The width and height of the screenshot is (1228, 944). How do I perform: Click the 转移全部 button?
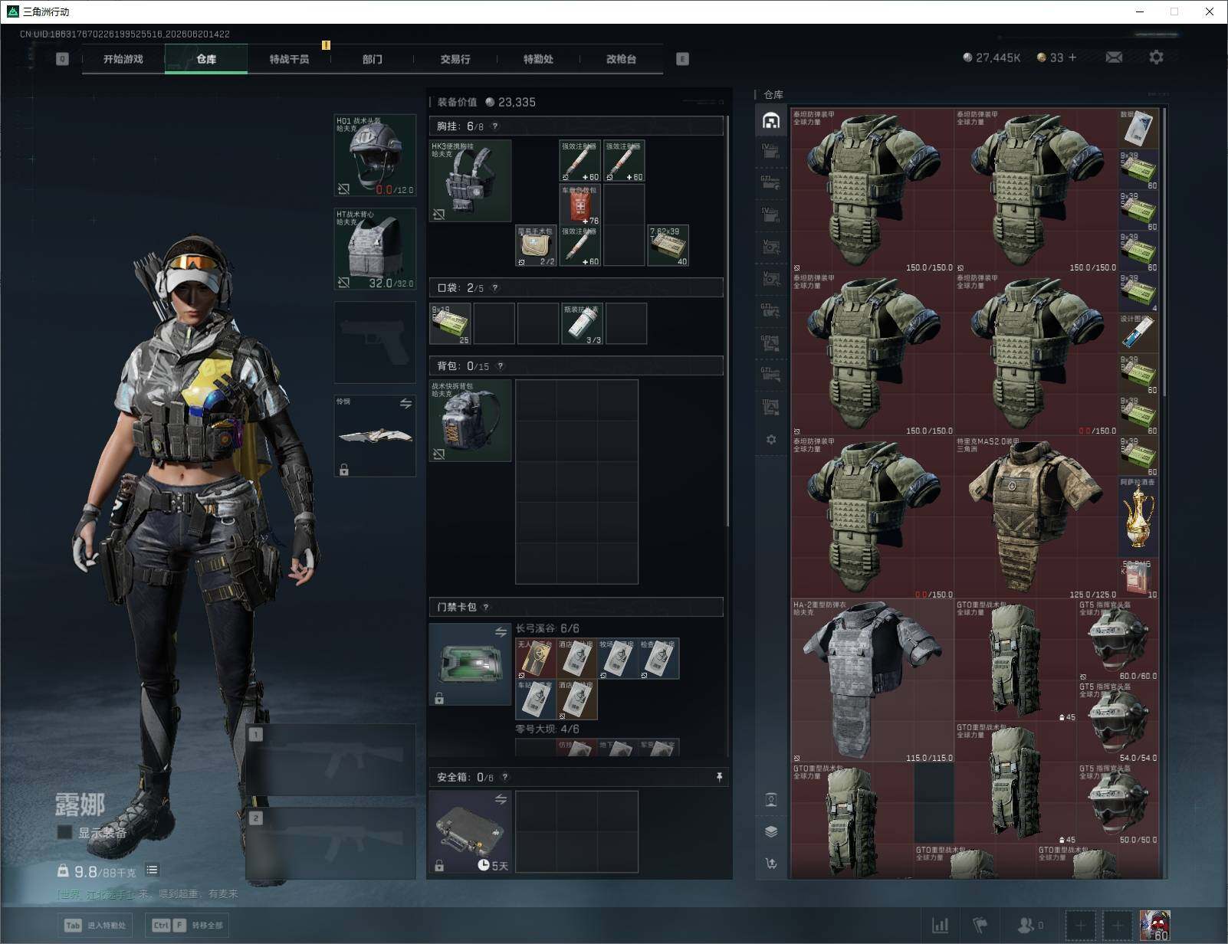point(189,926)
